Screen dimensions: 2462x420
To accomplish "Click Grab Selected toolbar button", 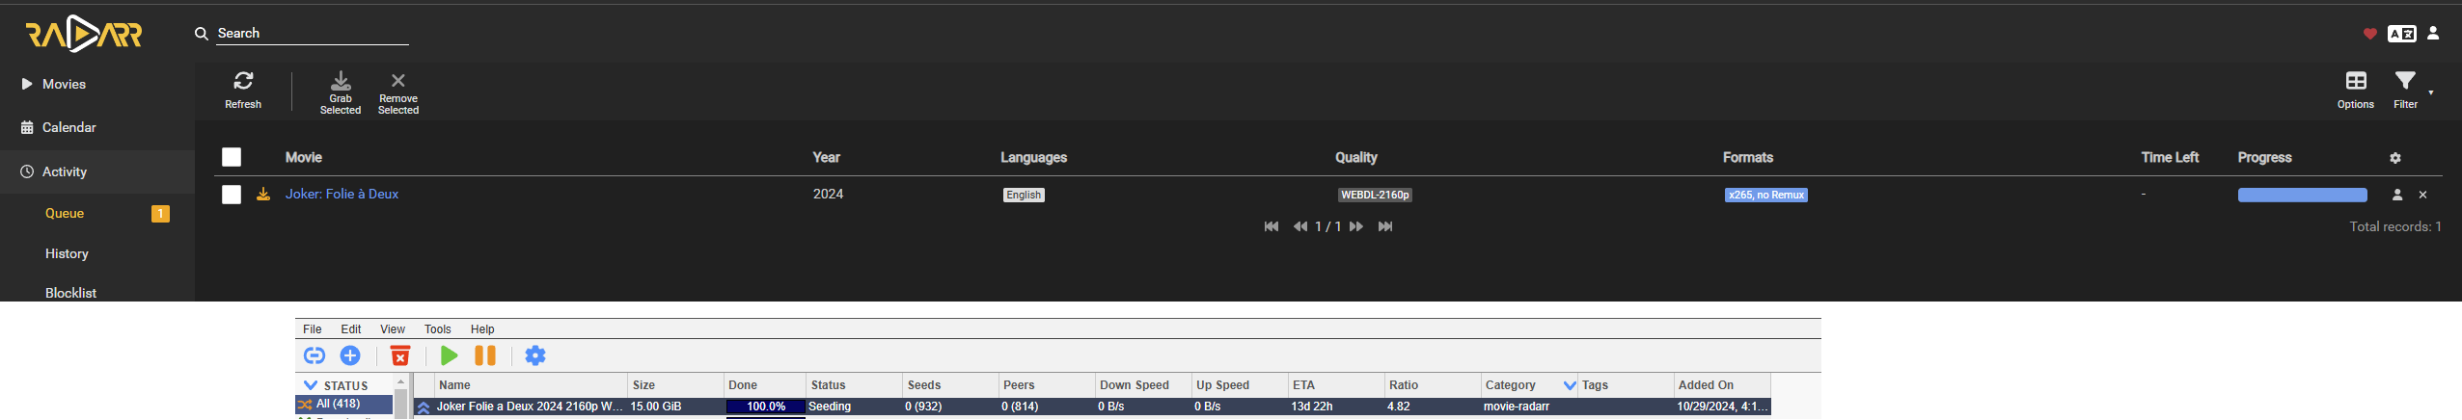I will click(341, 92).
